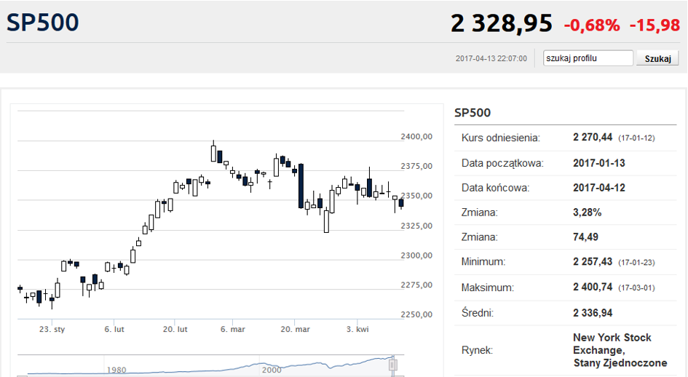This screenshot has width=688, height=377.
Task: Grab the navigator range handle below chart
Action: 393,365
